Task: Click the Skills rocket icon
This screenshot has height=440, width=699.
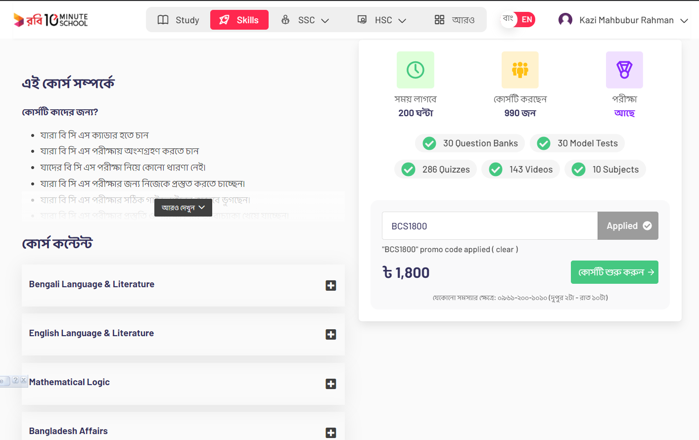Action: click(x=224, y=20)
